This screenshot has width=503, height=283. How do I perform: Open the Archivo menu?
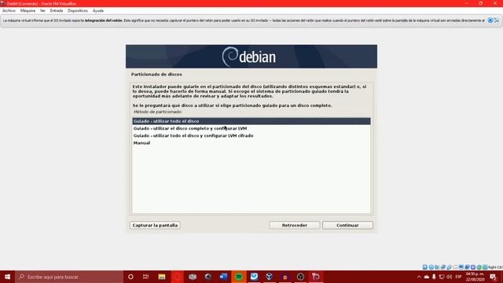9,10
